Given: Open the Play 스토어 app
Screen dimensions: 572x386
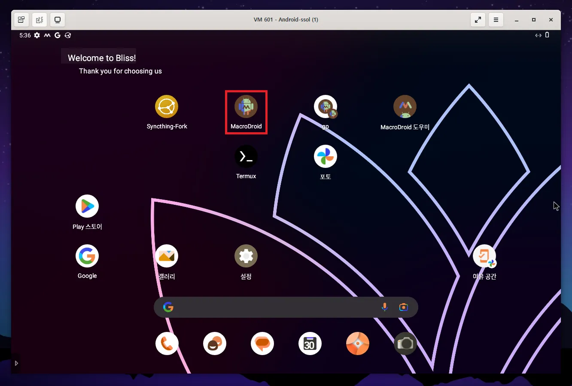Looking at the screenshot, I should pos(87,206).
